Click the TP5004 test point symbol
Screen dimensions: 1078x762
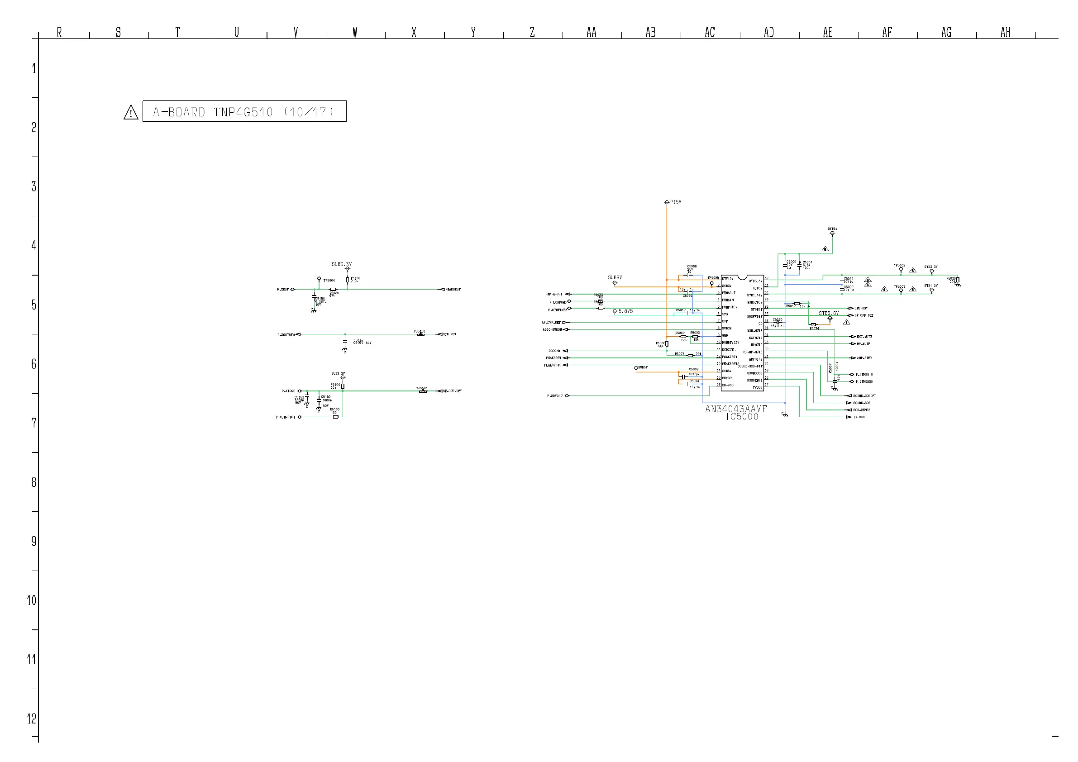coord(319,279)
